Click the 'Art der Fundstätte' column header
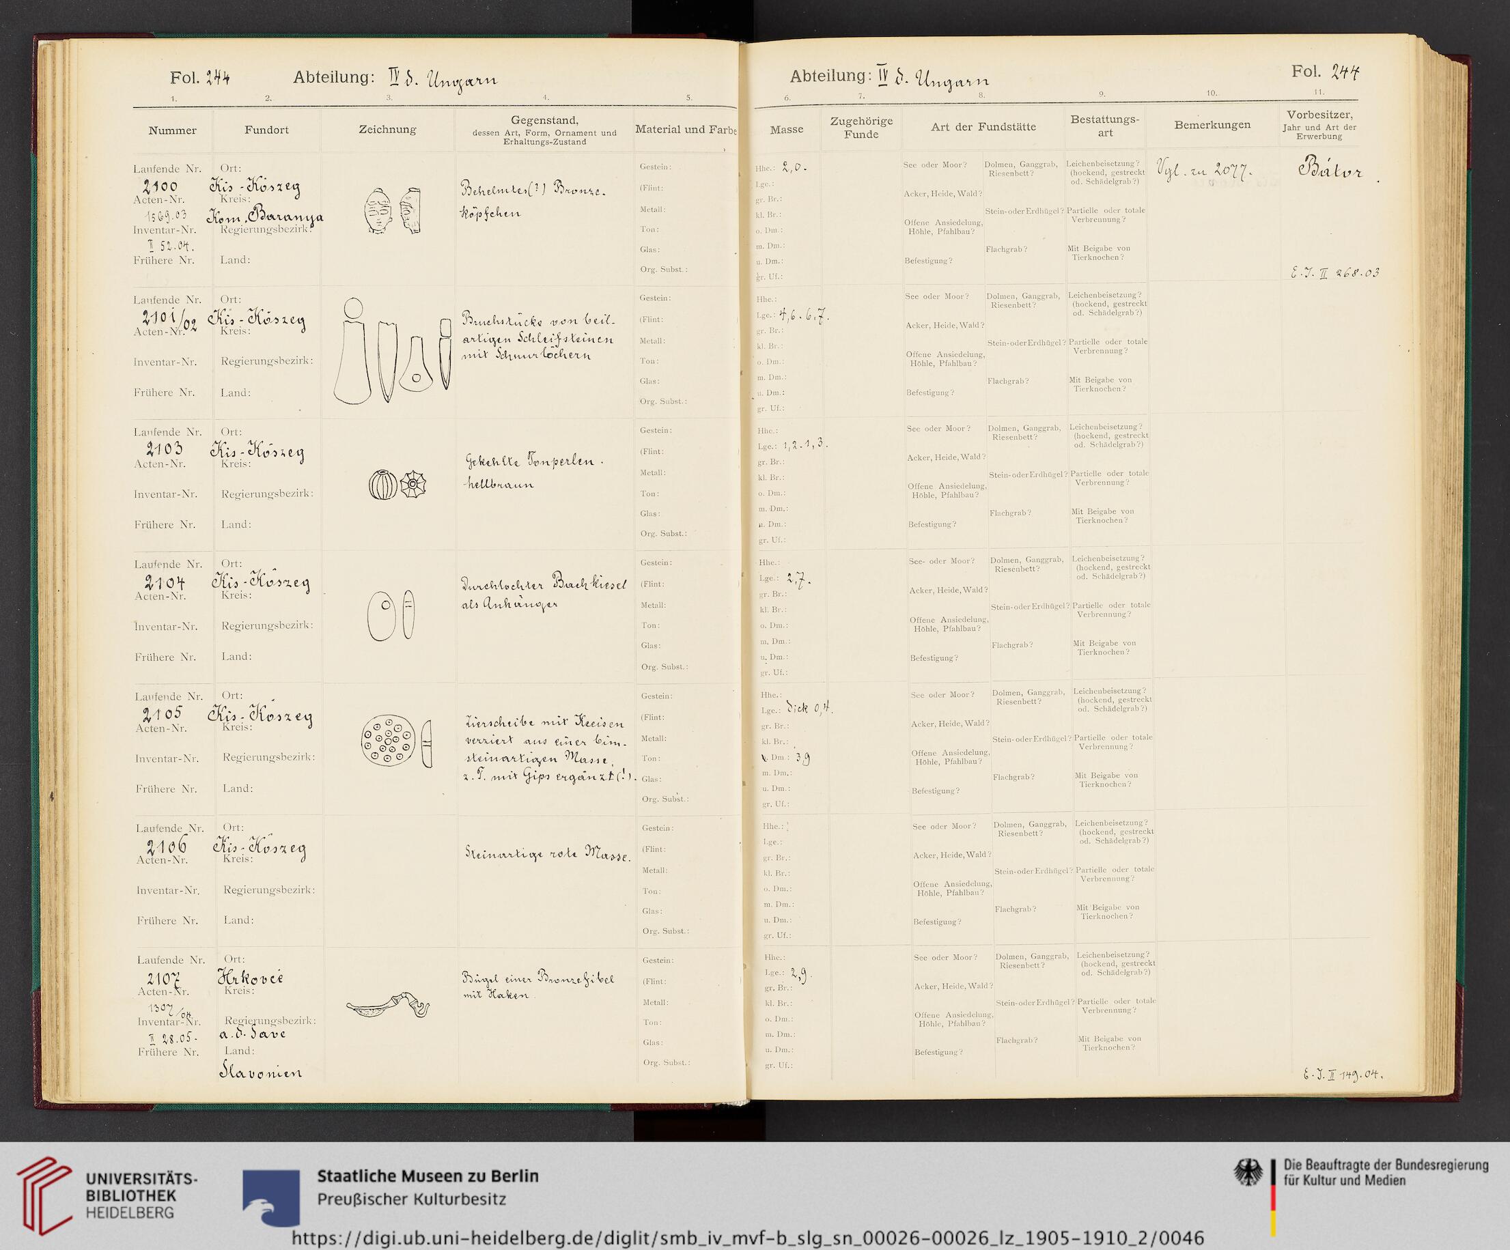The height and width of the screenshot is (1250, 1510). click(983, 126)
